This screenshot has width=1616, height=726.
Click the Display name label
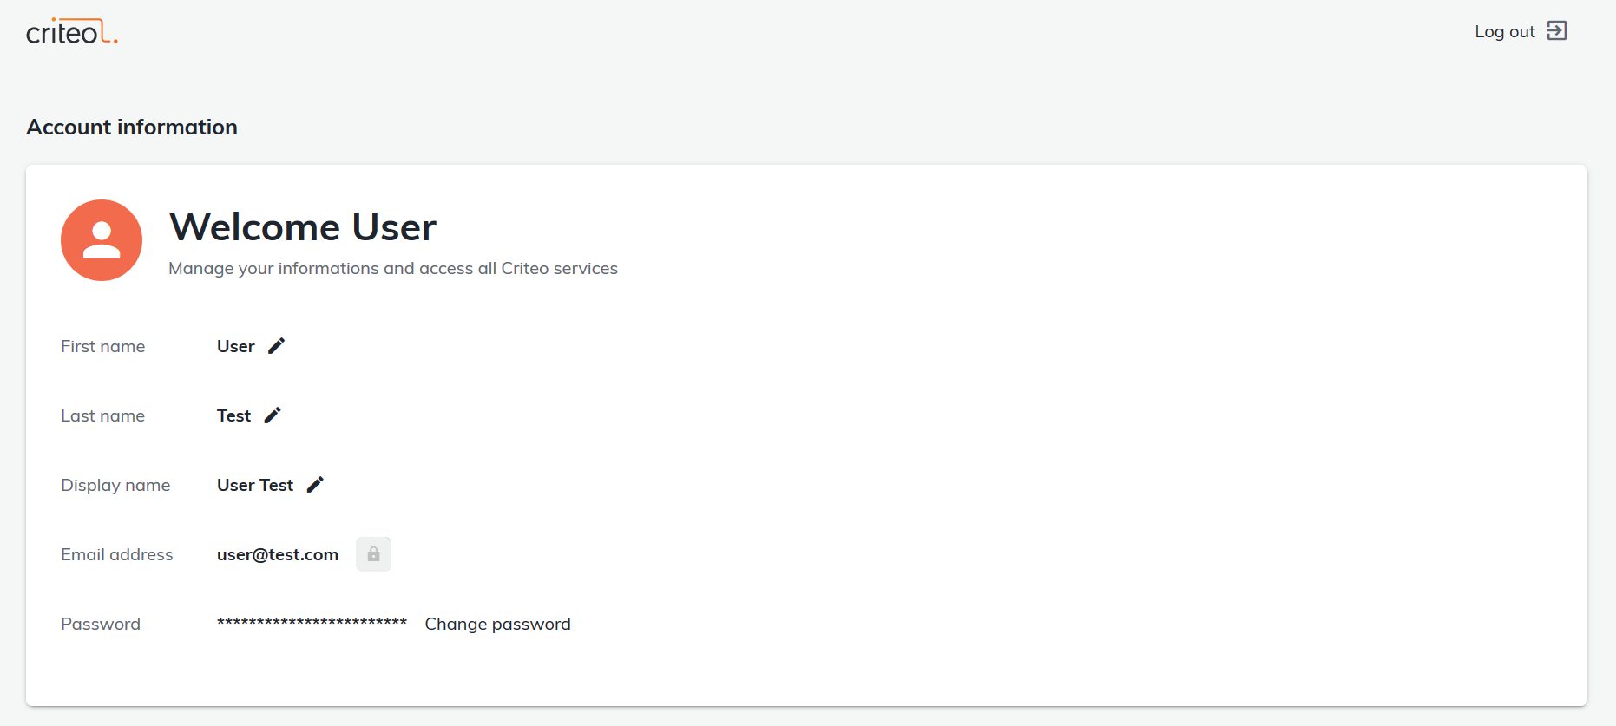point(115,485)
